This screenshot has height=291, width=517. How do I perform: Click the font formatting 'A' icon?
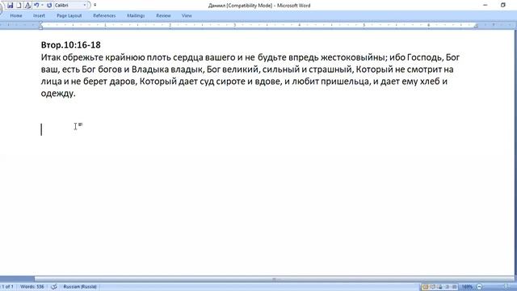[x=27, y=6]
